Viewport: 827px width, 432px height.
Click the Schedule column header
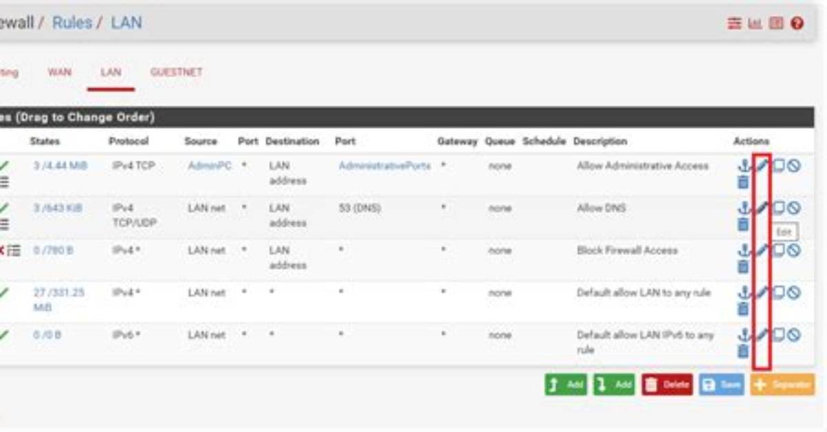pyautogui.click(x=544, y=141)
